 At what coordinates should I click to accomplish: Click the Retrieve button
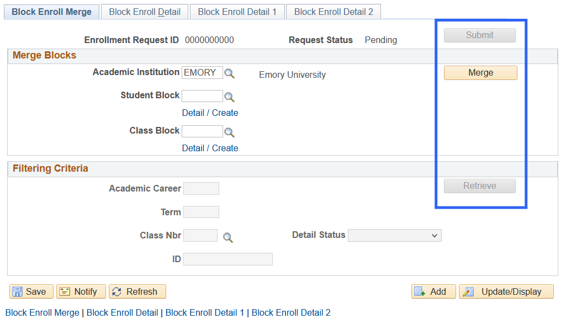(x=479, y=185)
